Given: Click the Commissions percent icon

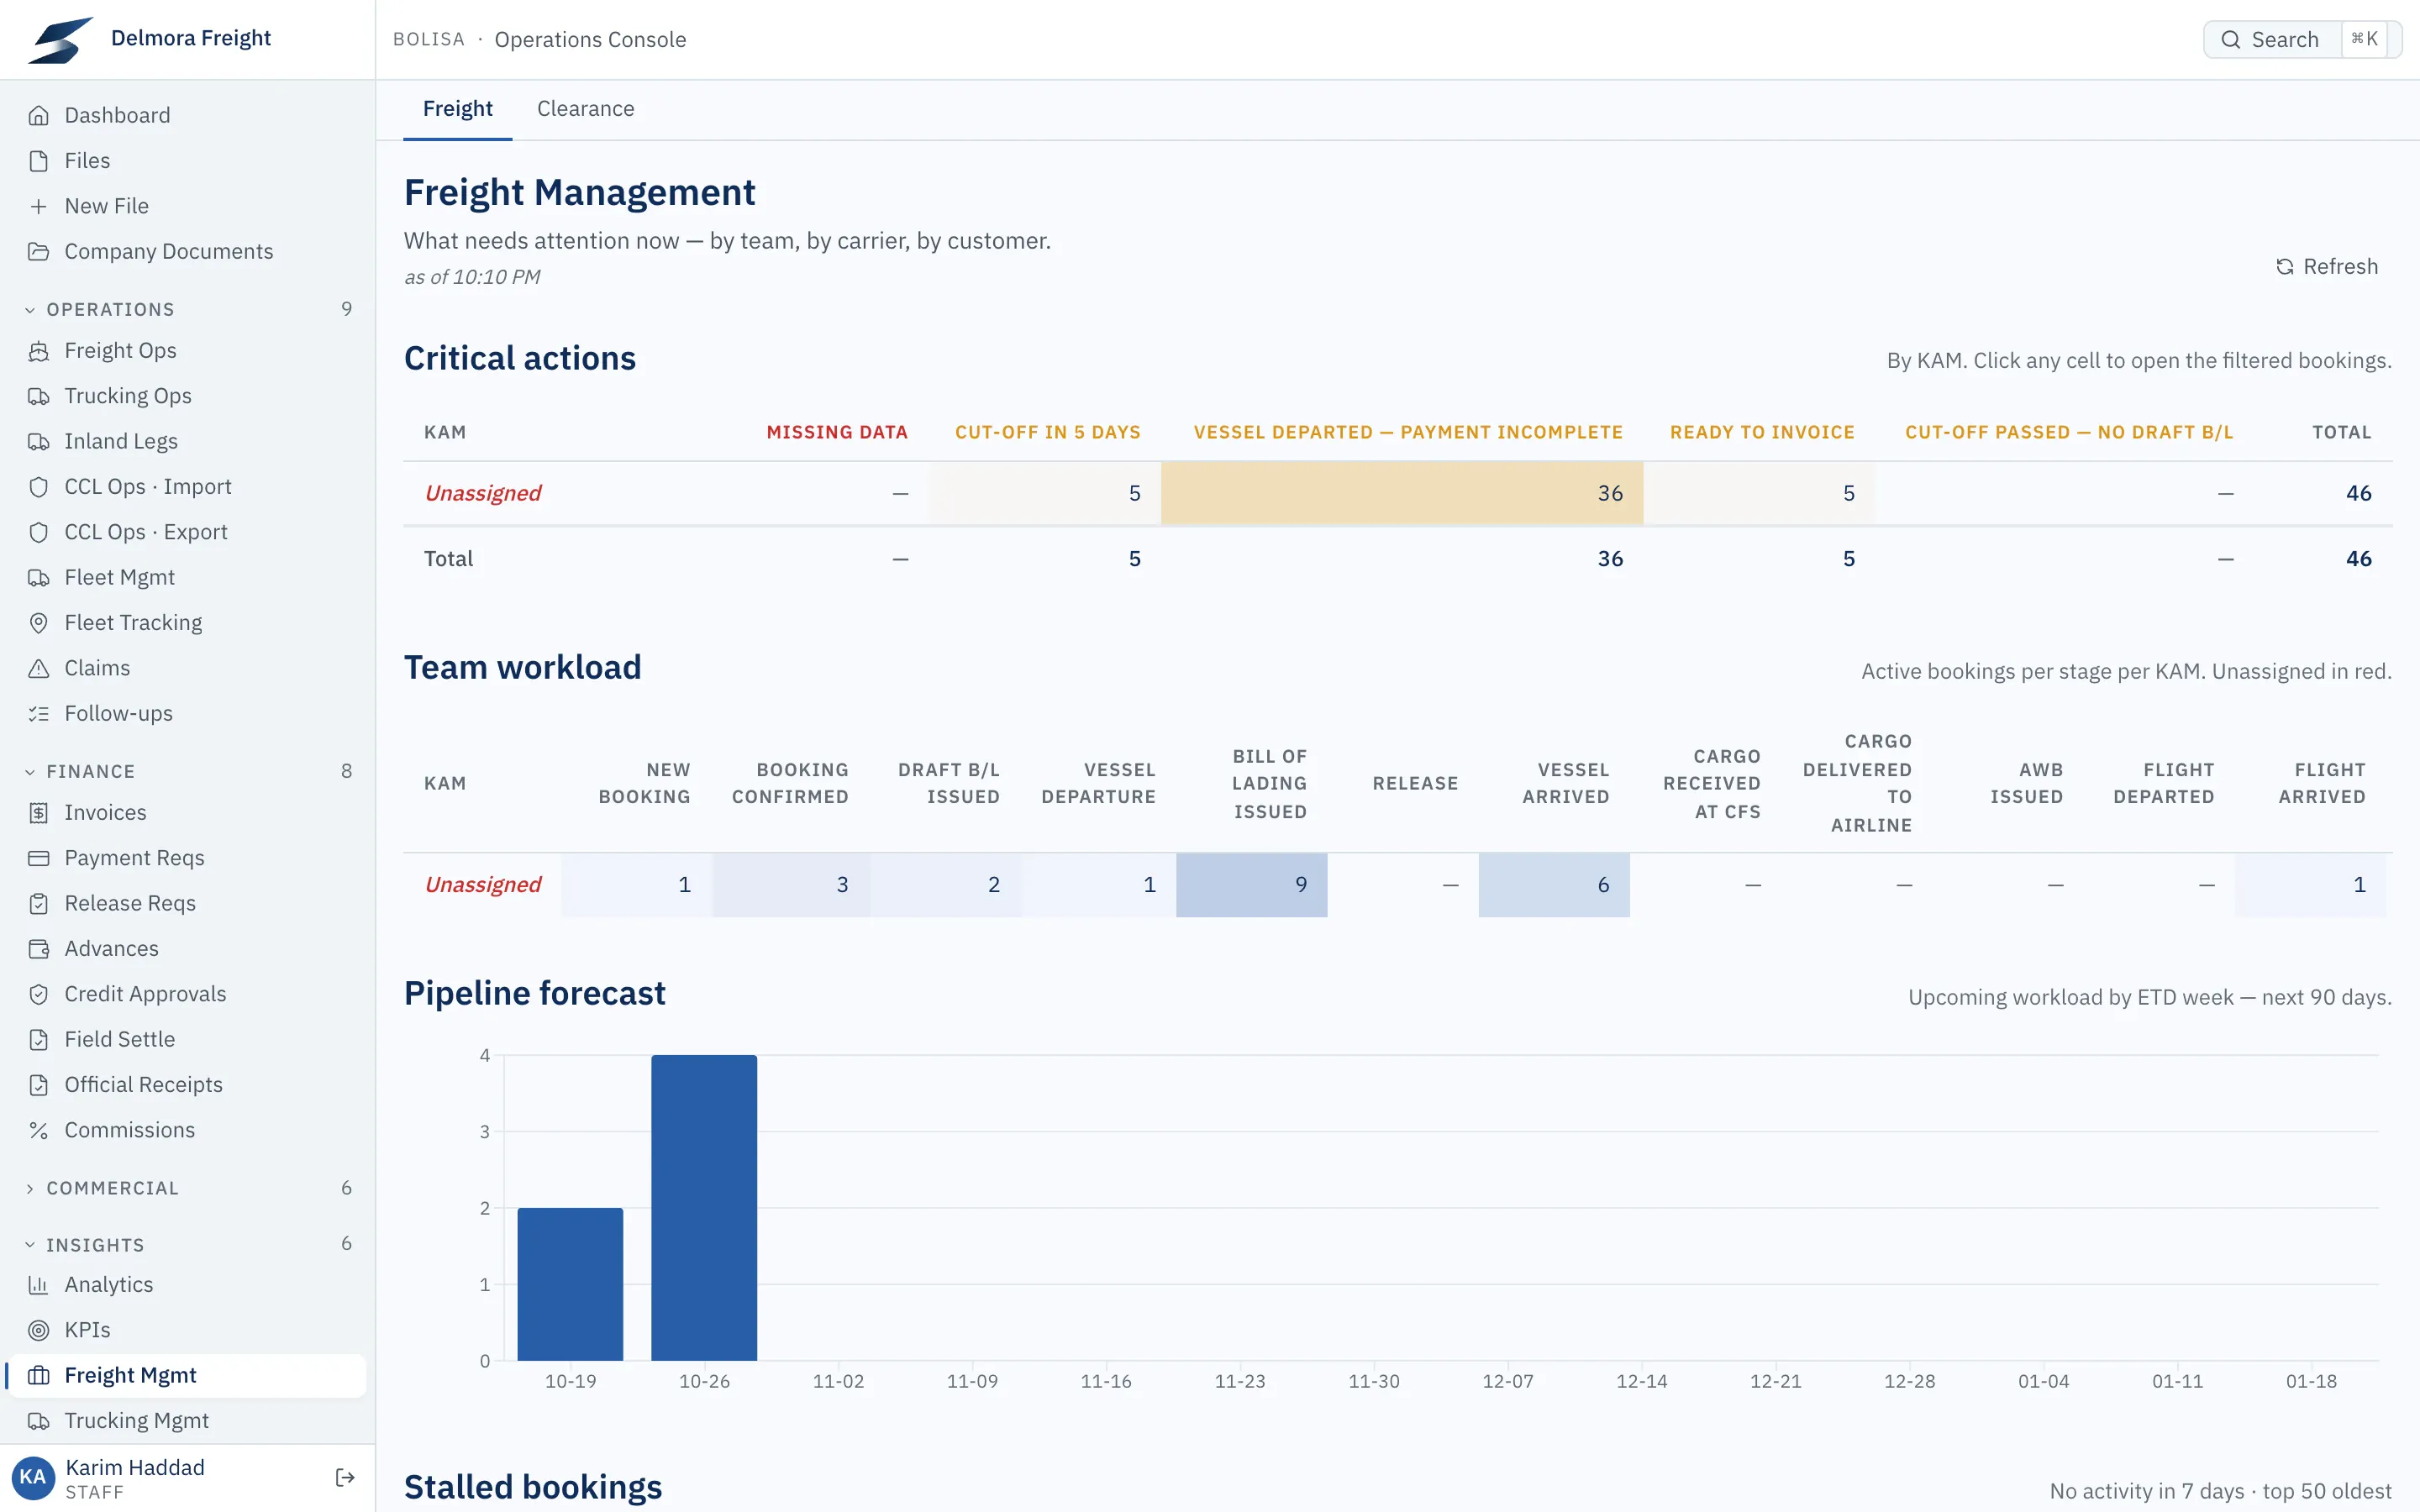Looking at the screenshot, I should 38,1130.
